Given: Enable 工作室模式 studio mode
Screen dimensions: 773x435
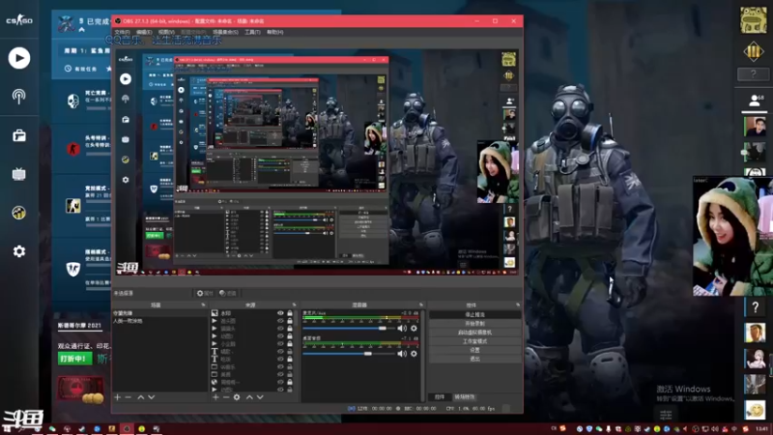Looking at the screenshot, I should click(474, 341).
